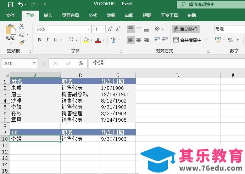Toggle Bold formatting

click(39, 40)
